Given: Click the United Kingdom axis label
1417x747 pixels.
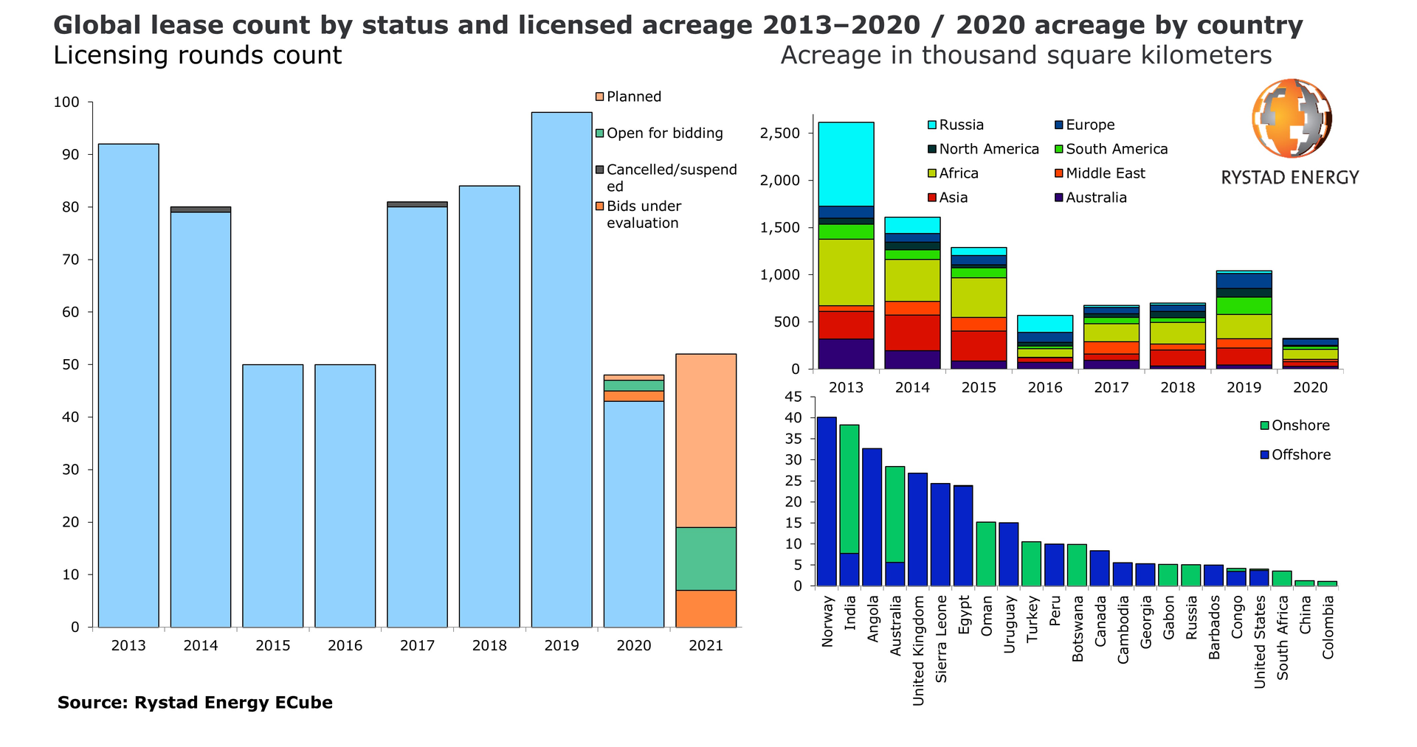Looking at the screenshot, I should pyautogui.click(x=919, y=651).
